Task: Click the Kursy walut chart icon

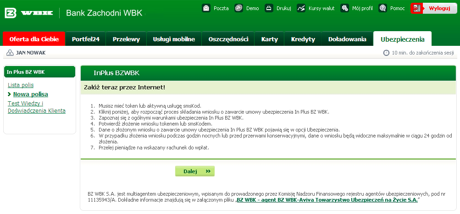Action: pyautogui.click(x=301, y=8)
